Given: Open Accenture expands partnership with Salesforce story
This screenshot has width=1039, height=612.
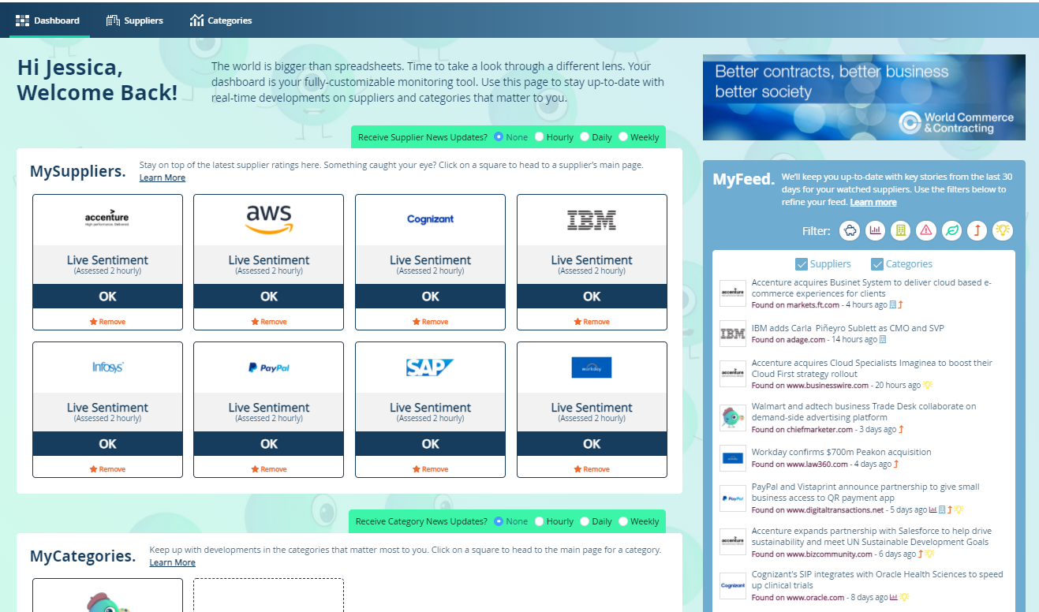Looking at the screenshot, I should click(x=871, y=536).
